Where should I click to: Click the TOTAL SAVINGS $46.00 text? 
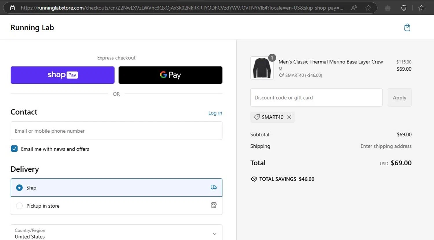[287, 179]
